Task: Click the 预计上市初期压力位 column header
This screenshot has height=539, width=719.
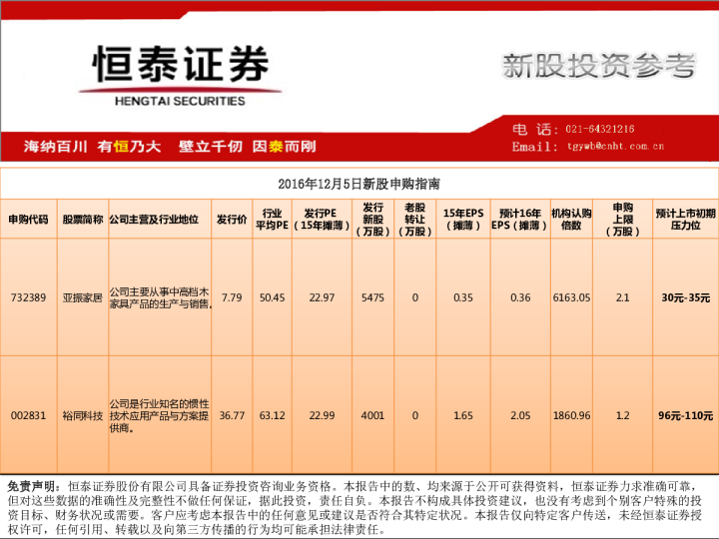Action: pos(685,220)
